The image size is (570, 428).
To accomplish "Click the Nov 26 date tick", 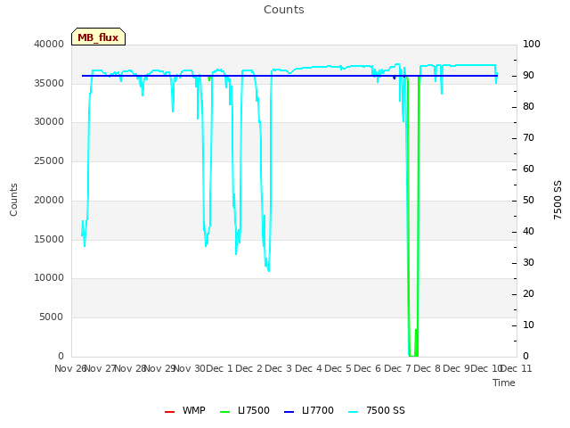I will click(70, 368).
